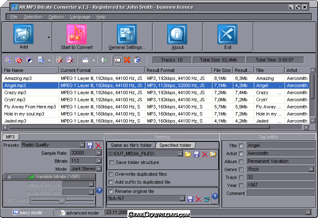Open the output folder path dropdown
The image size is (318, 218).
coord(180,154)
